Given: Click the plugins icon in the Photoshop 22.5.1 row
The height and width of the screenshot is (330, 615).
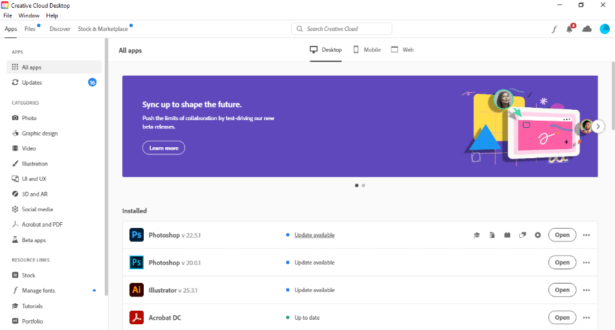Looking at the screenshot, I should pyautogui.click(x=507, y=235).
